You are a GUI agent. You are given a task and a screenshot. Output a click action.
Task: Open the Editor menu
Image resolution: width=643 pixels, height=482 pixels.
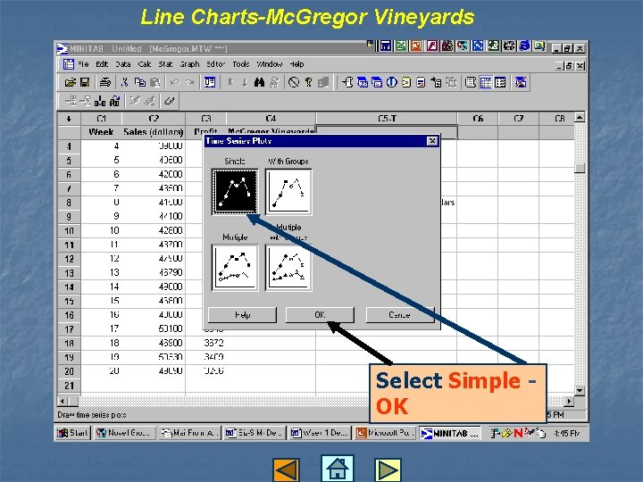point(216,64)
